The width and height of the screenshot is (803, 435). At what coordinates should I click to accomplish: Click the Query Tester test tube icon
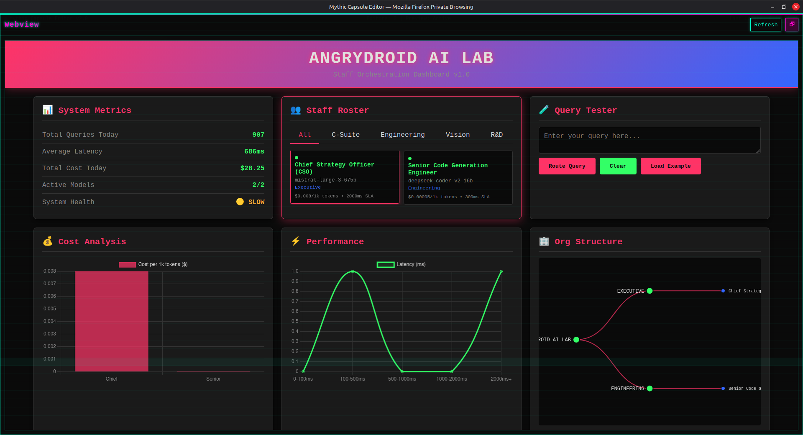[544, 110]
